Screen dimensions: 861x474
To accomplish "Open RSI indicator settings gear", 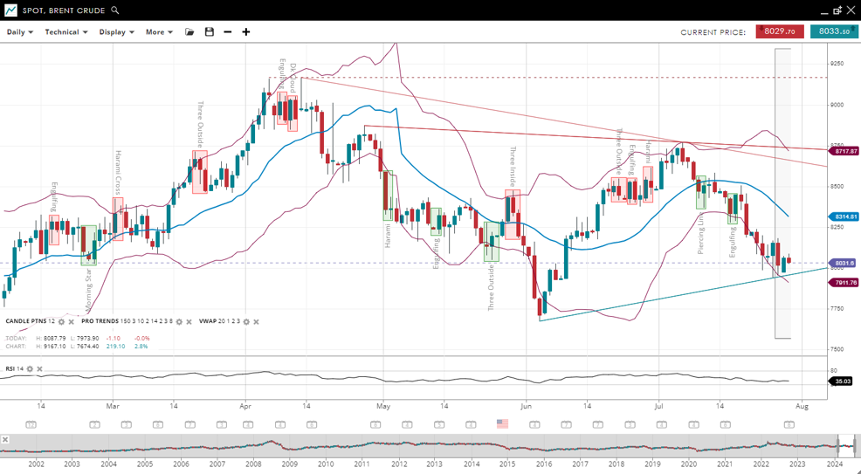I will pos(30,369).
